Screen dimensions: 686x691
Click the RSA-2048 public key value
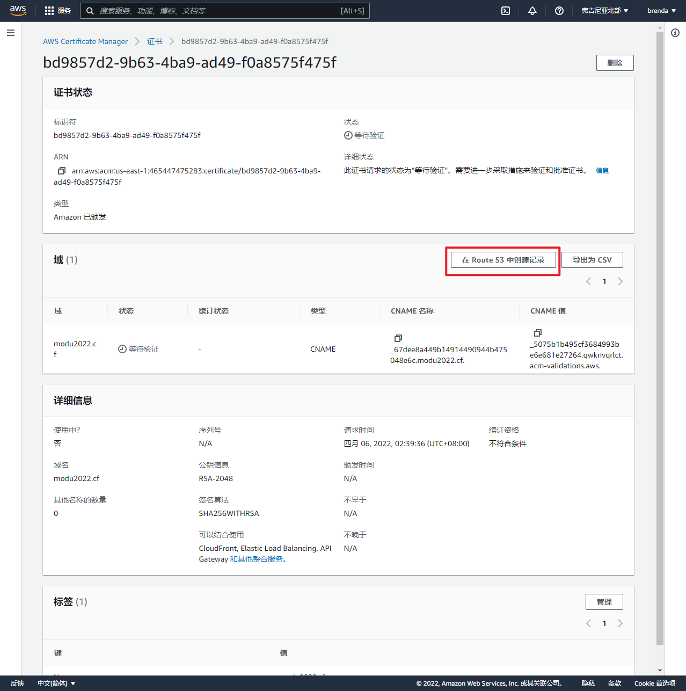coord(216,478)
